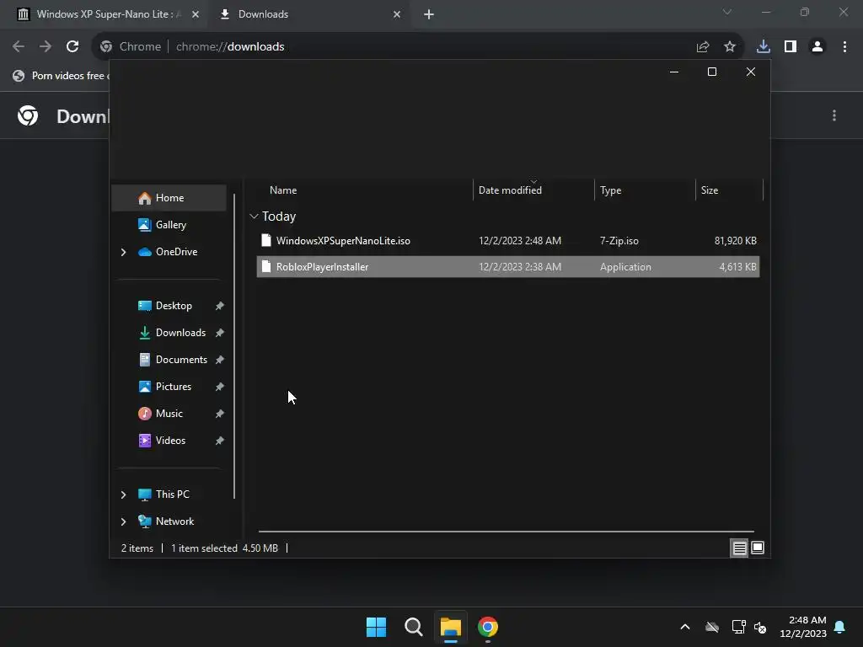Switch to Details view in the status bar
This screenshot has width=863, height=647.
[739, 548]
